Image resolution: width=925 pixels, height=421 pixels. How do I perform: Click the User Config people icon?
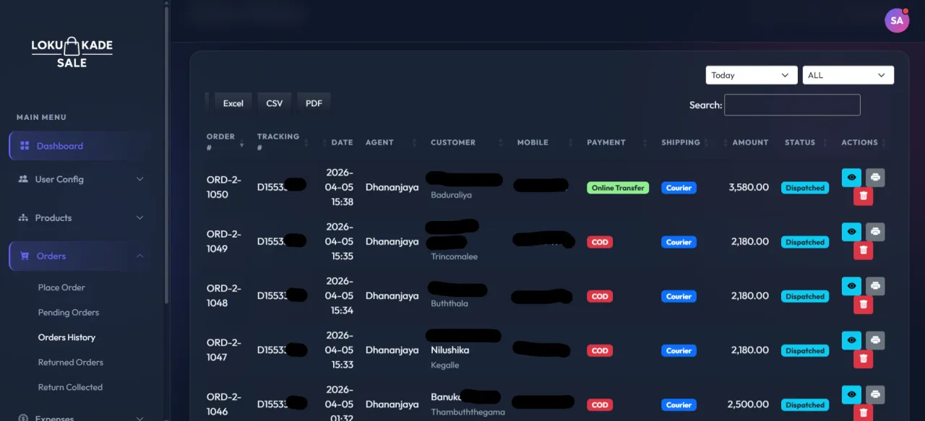(x=25, y=179)
